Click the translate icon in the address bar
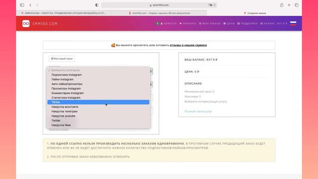Image resolution: width=318 pixels, height=179 pixels. [x=211, y=5]
